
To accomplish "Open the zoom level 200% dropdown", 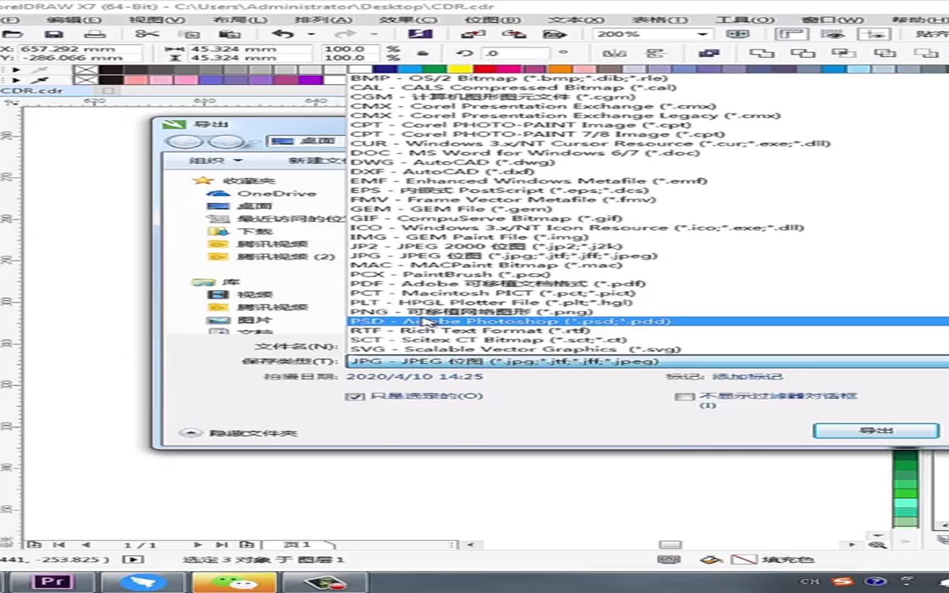I will tap(702, 34).
